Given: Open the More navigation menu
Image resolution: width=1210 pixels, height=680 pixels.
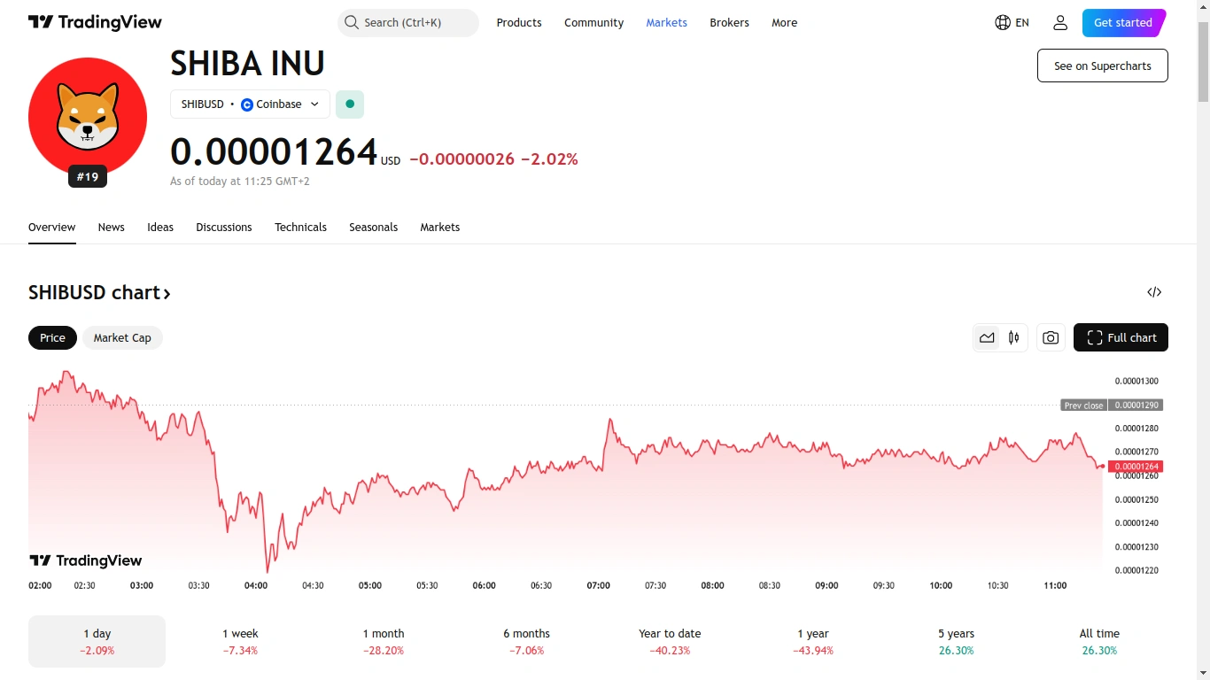Looking at the screenshot, I should (784, 23).
